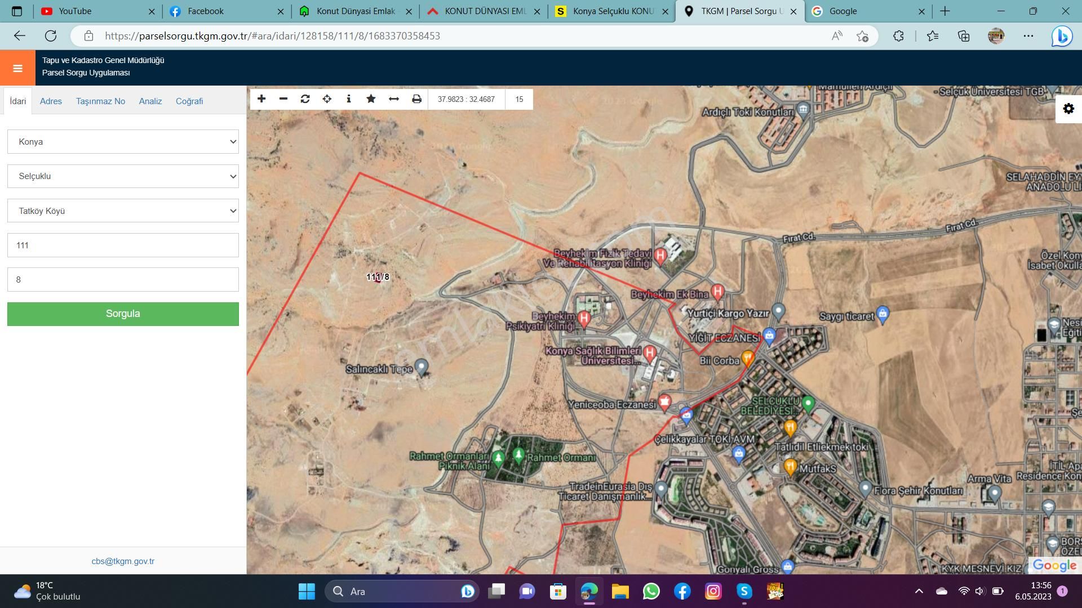Open favorites star tool in map toolbar

[x=371, y=99]
